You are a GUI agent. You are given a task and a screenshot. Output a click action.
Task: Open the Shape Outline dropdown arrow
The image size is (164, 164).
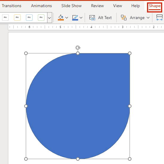[x=81, y=18]
